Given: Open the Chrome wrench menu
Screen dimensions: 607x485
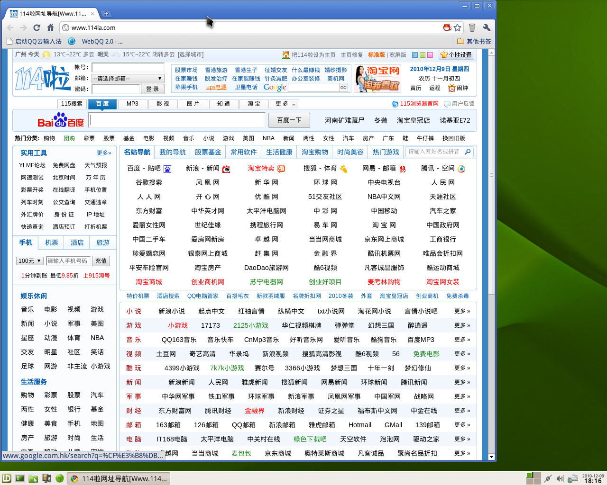Looking at the screenshot, I should (x=486, y=27).
